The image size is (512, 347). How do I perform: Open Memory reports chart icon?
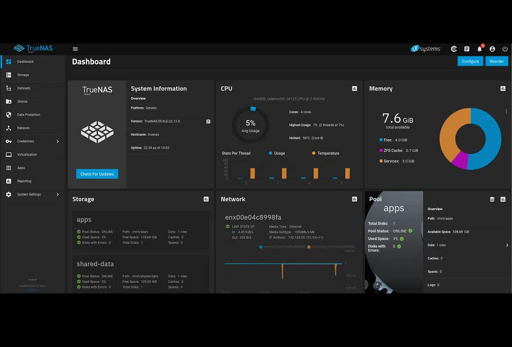click(x=503, y=89)
